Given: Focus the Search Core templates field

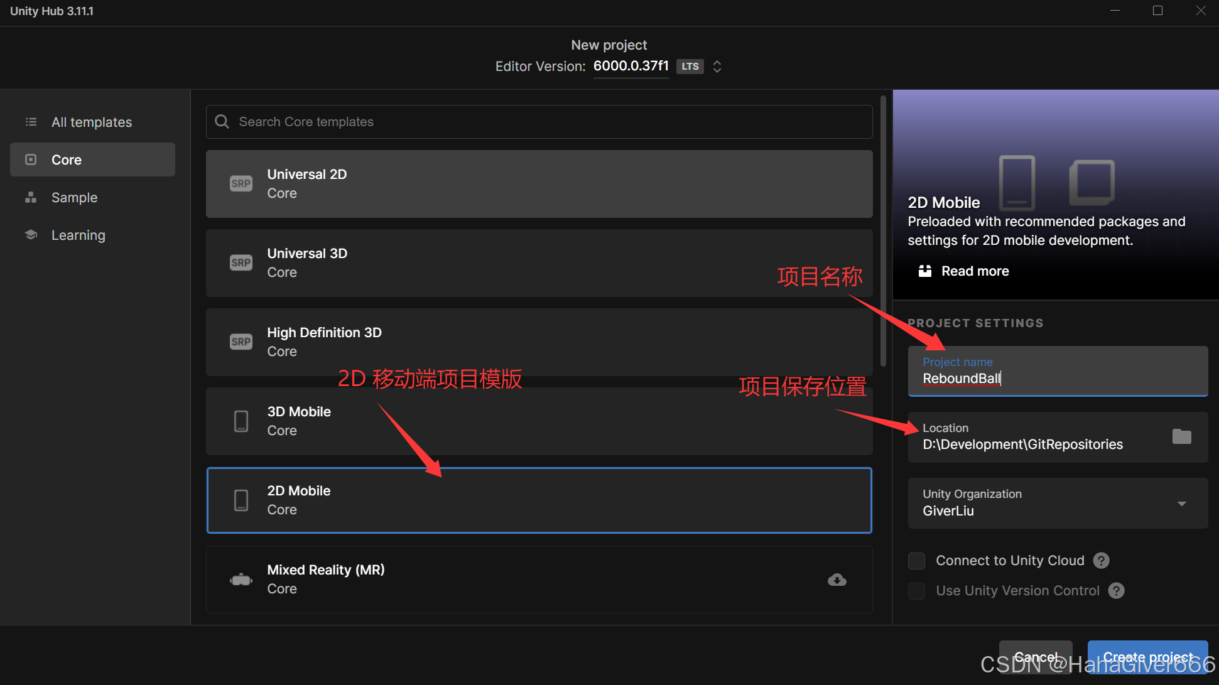Looking at the screenshot, I should coord(539,122).
